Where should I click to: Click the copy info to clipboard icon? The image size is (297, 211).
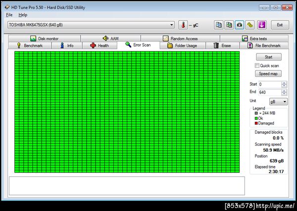tap(219, 25)
